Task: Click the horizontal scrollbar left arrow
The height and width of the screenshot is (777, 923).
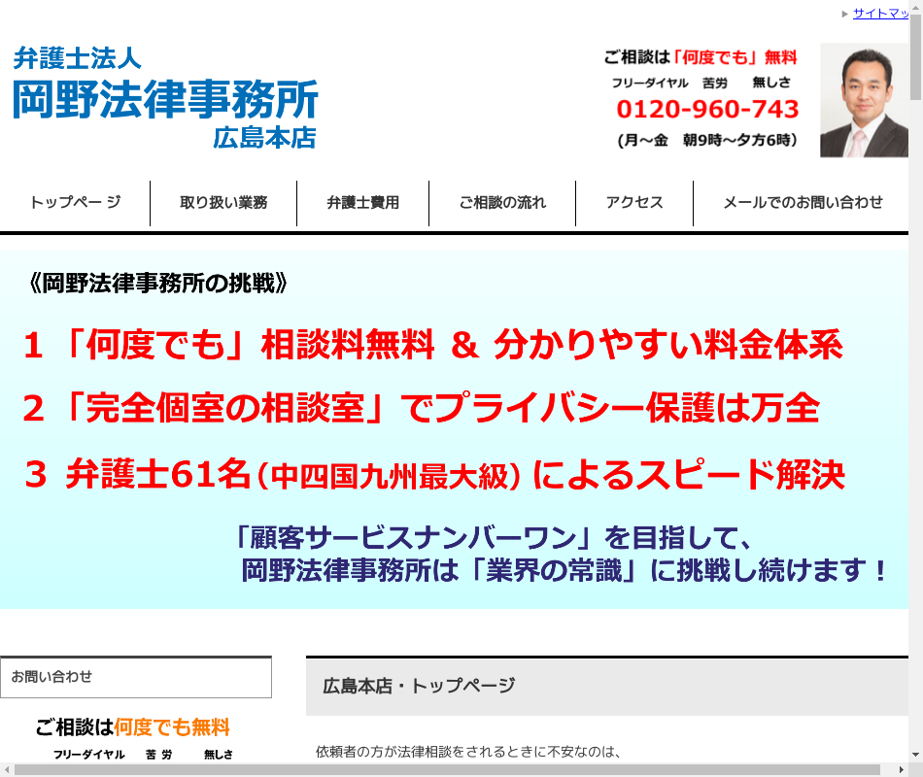Action: point(7,769)
